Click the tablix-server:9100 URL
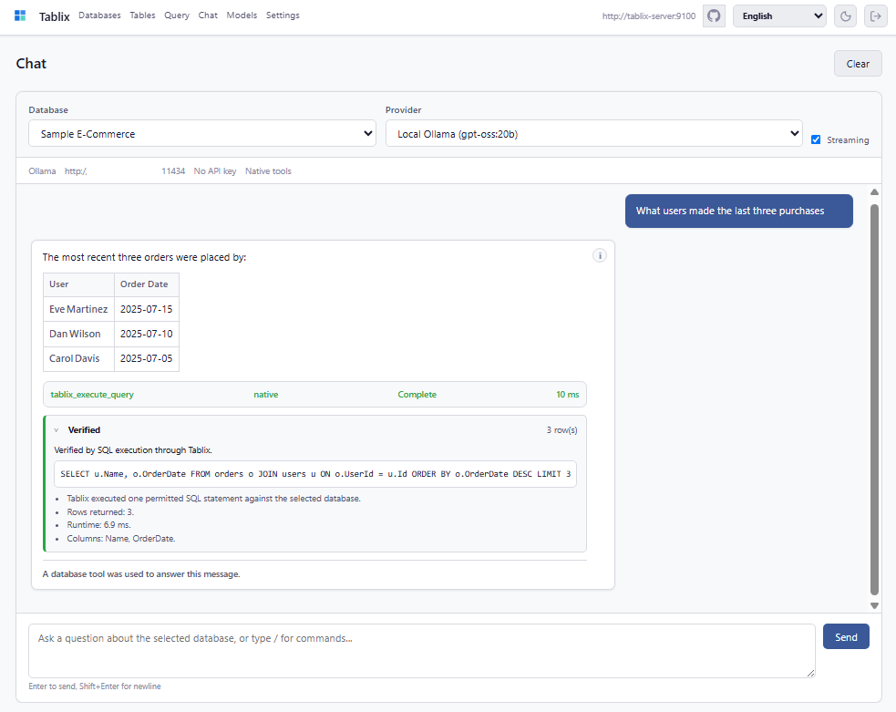The image size is (896, 712). (x=649, y=16)
